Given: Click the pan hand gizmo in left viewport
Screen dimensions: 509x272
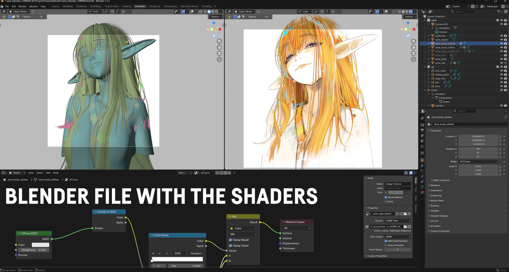Looking at the screenshot, I should (x=219, y=48).
